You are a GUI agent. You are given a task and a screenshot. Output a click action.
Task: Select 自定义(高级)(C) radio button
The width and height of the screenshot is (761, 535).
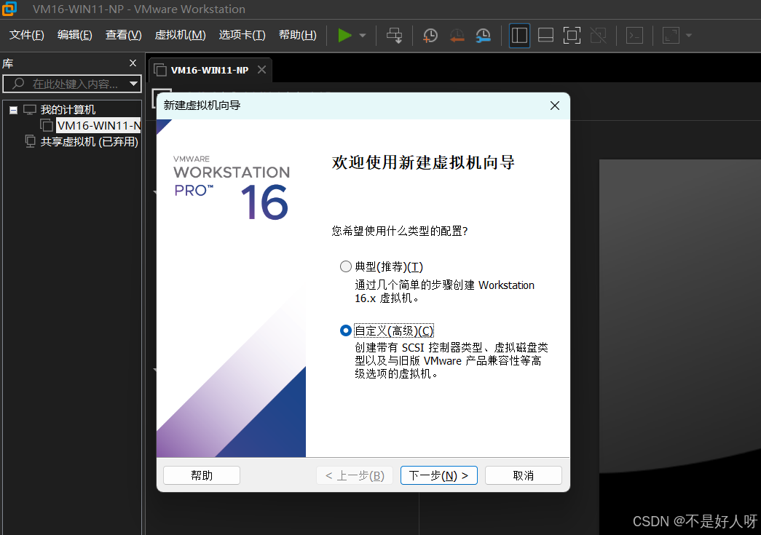tap(346, 330)
